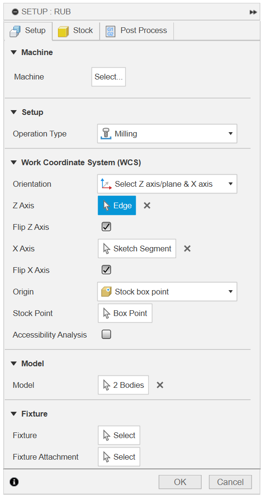This screenshot has width=263, height=497.
Task: Click the Z Axis Edge selection button
Action: tap(117, 205)
